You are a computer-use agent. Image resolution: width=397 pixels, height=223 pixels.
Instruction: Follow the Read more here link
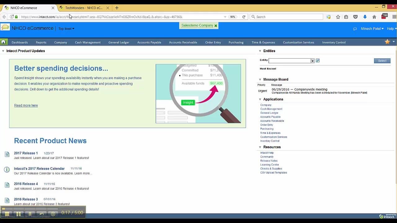26,105
